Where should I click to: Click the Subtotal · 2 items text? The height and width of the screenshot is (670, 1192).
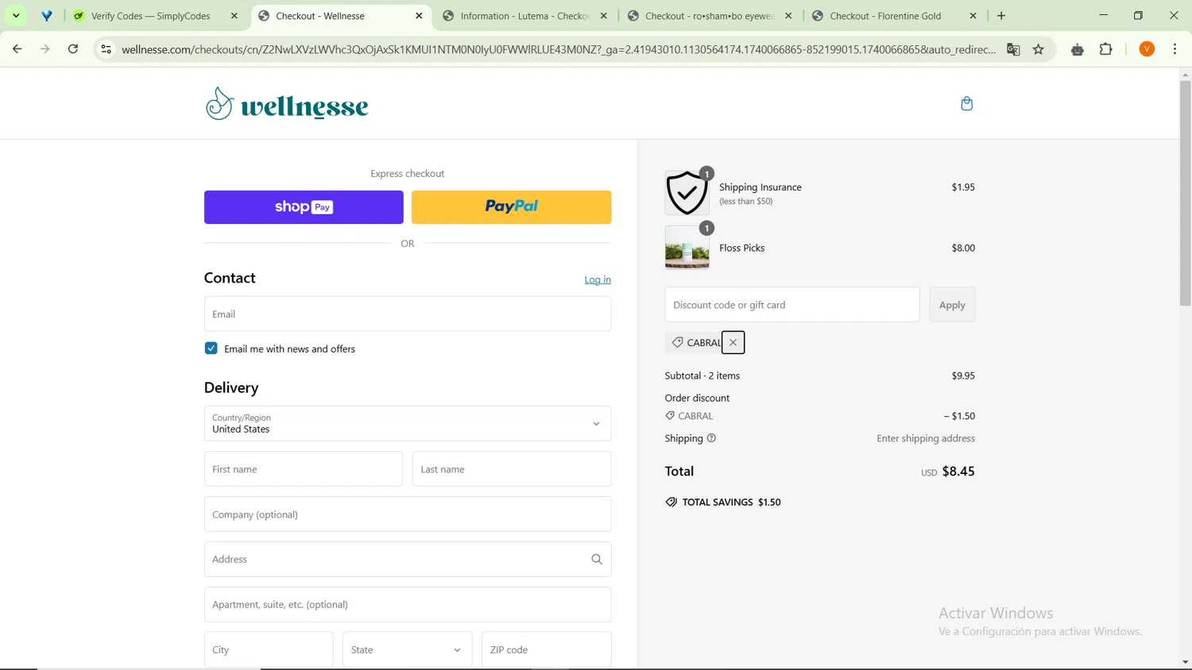pyautogui.click(x=702, y=375)
